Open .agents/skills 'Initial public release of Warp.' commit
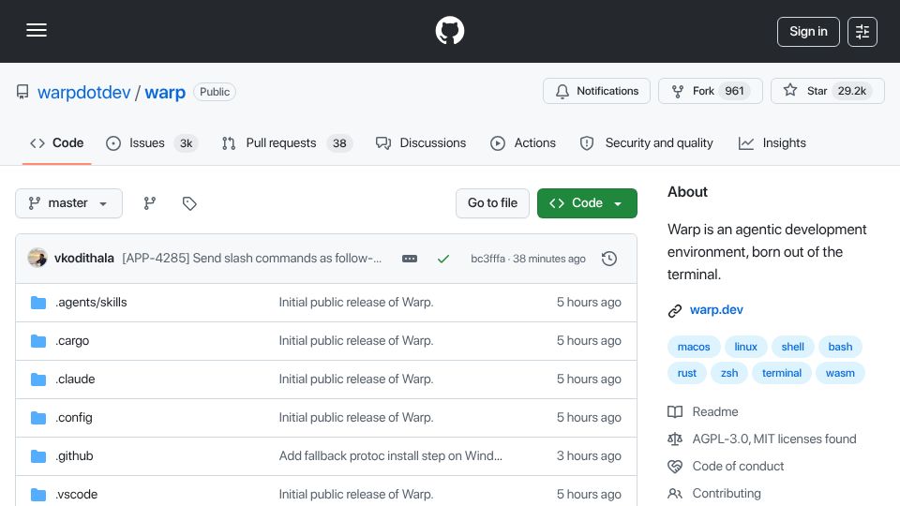 356,303
